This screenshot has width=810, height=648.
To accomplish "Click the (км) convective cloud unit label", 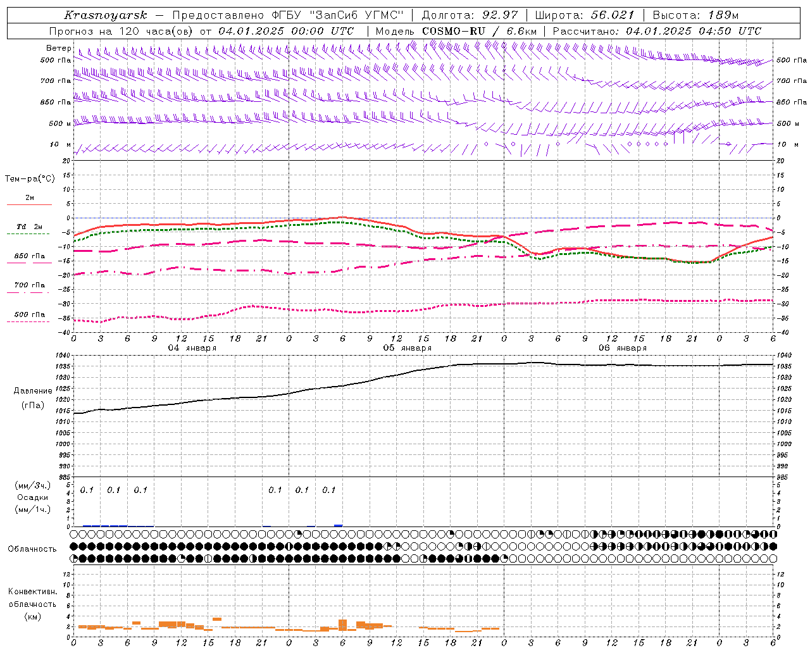I will (x=33, y=616).
